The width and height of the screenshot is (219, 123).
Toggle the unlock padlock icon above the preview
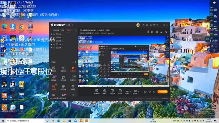click(x=152, y=32)
